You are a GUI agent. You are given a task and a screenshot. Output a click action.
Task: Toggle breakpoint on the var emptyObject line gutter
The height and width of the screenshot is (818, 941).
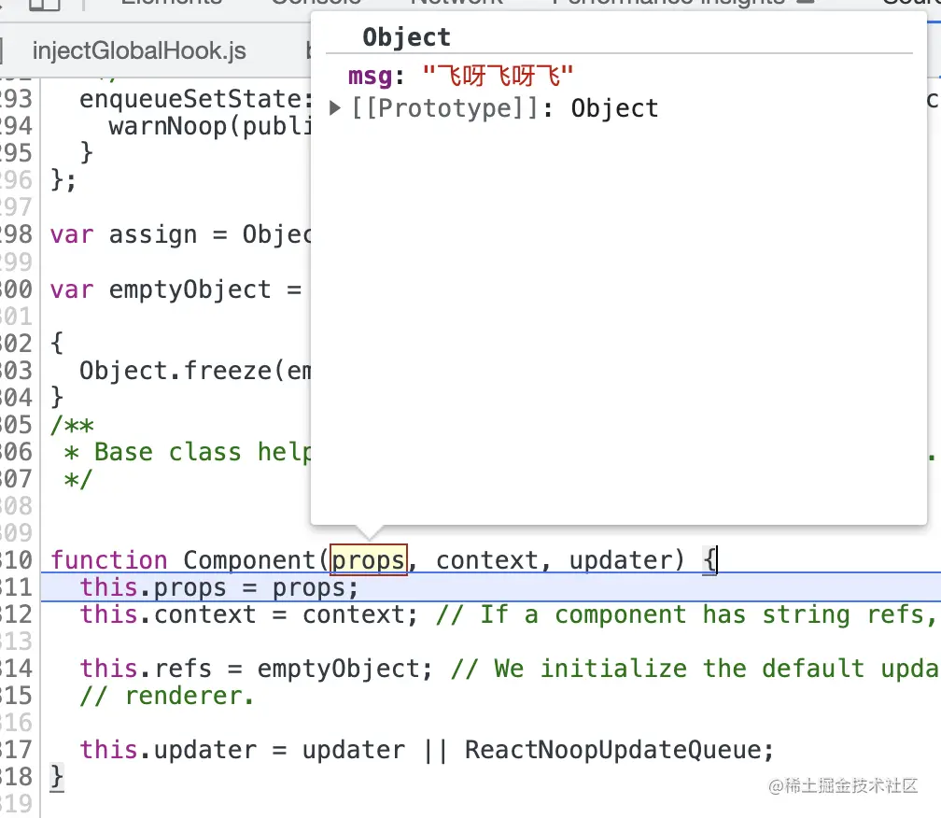click(x=16, y=289)
